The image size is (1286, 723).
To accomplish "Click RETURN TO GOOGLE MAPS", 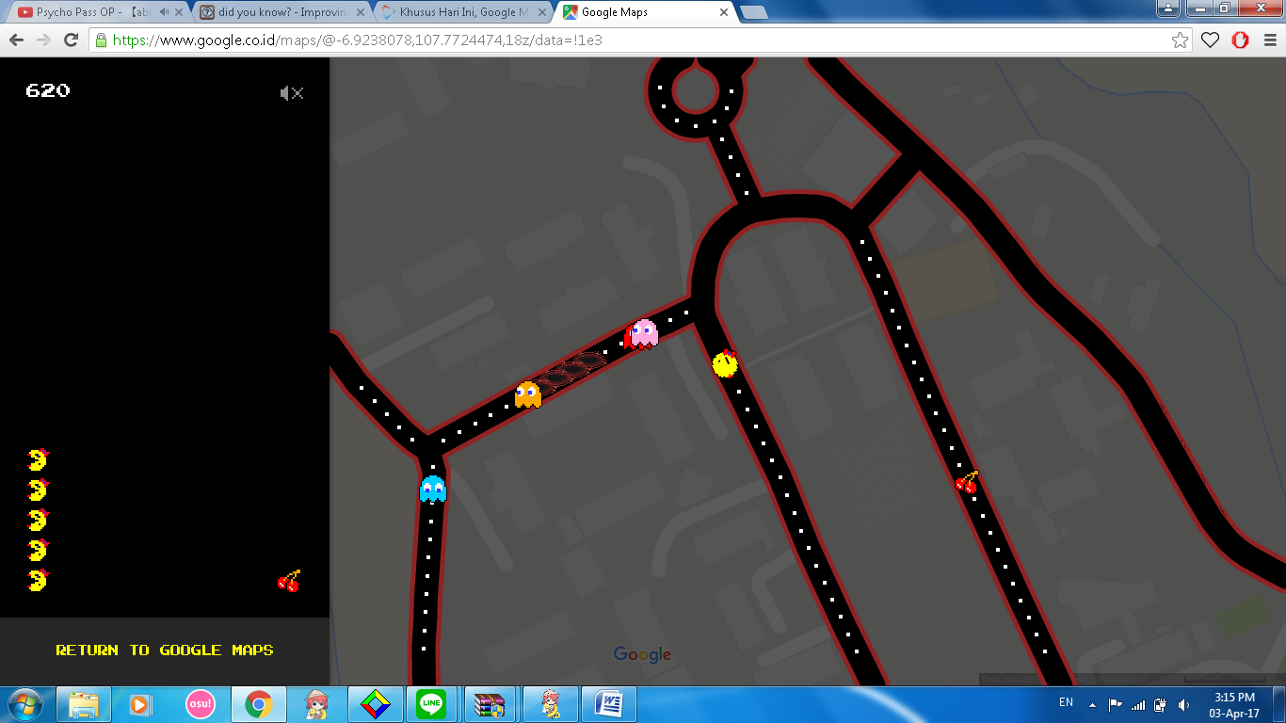I will pyautogui.click(x=165, y=651).
